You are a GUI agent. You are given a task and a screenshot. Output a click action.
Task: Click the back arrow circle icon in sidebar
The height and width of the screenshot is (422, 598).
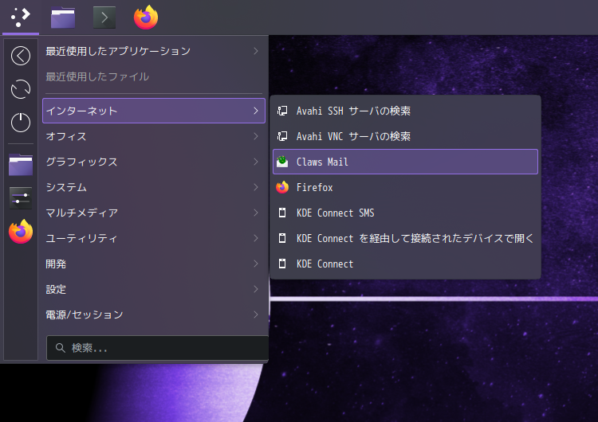pos(21,56)
